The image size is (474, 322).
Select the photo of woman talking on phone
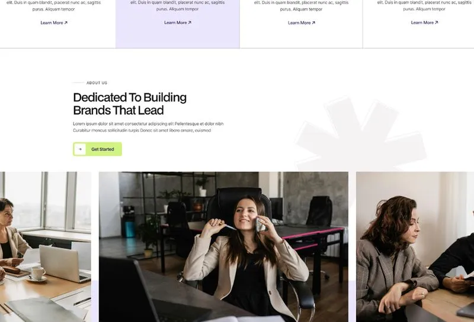[x=223, y=247]
